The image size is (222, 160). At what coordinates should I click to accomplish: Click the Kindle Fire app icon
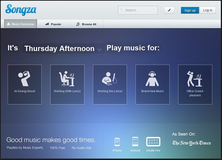153,141
